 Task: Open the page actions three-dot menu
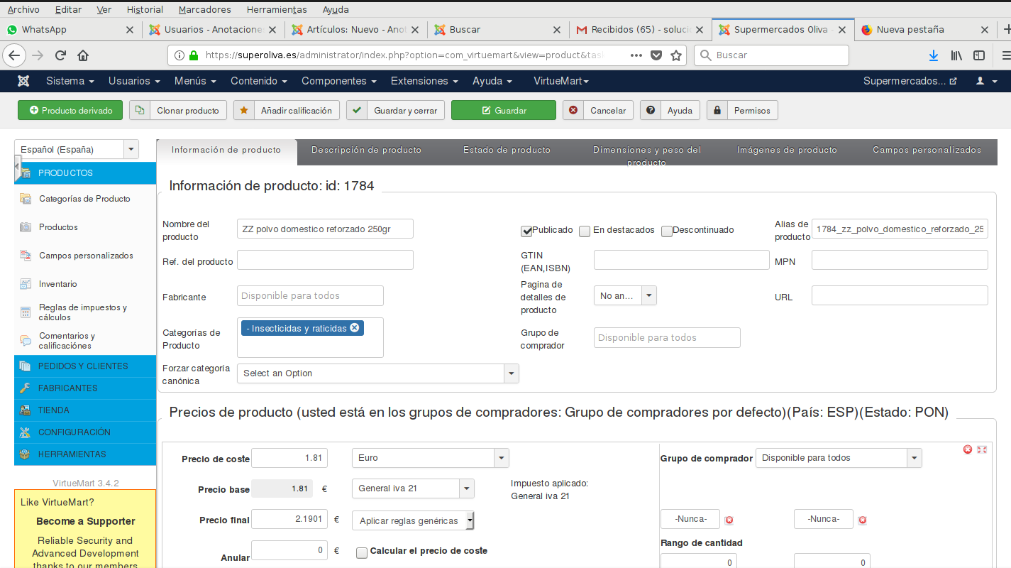pyautogui.click(x=636, y=55)
